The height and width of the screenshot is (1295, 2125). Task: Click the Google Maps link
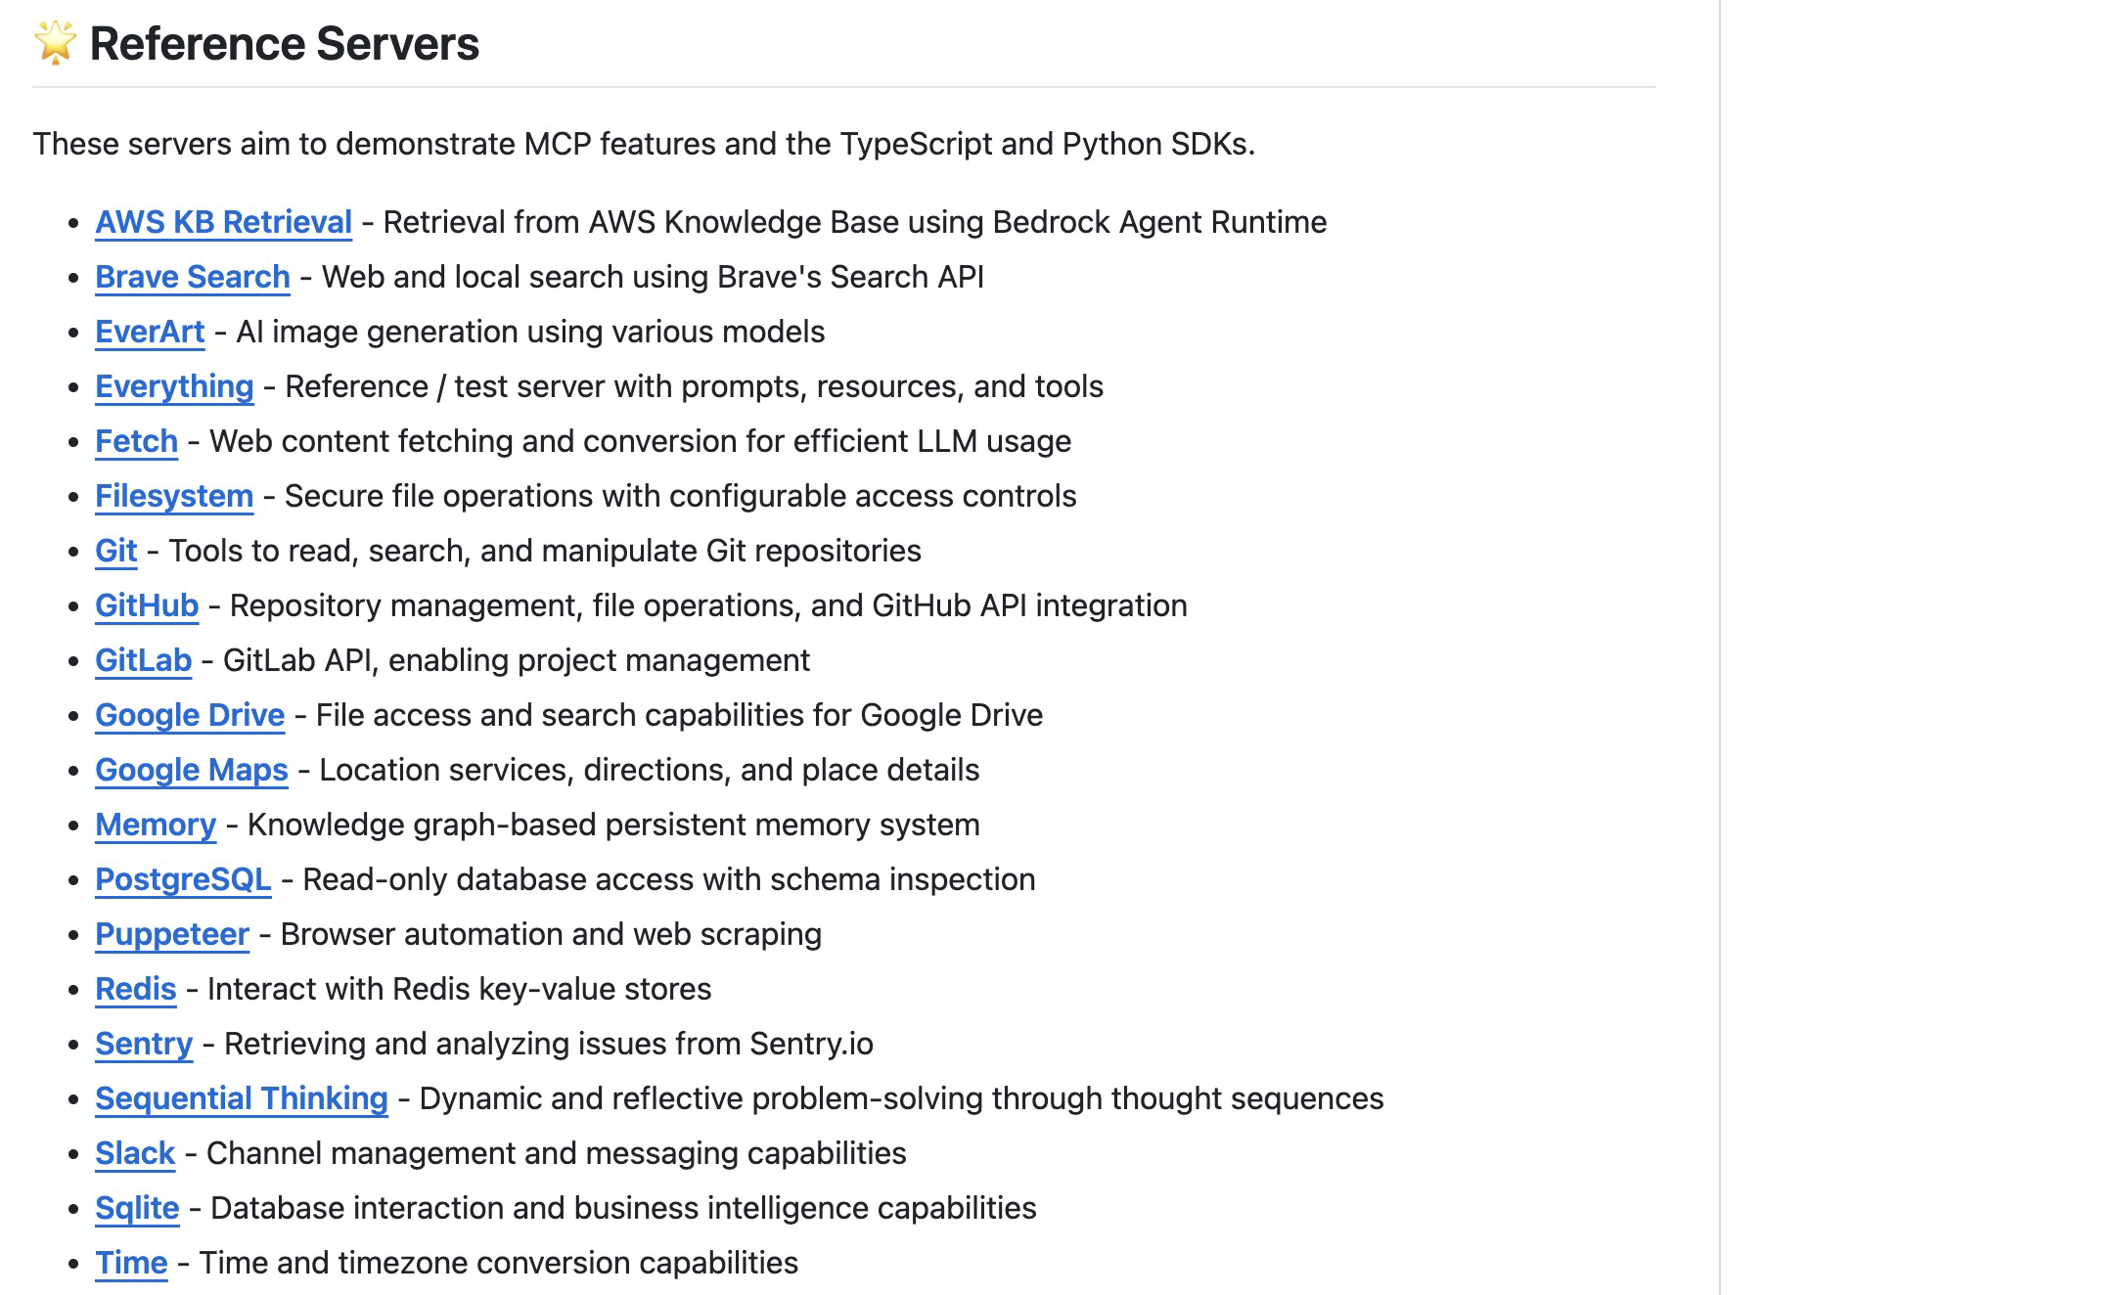pyautogui.click(x=191, y=770)
